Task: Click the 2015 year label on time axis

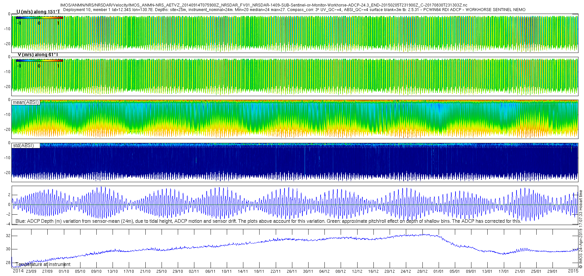Action: coord(573,271)
